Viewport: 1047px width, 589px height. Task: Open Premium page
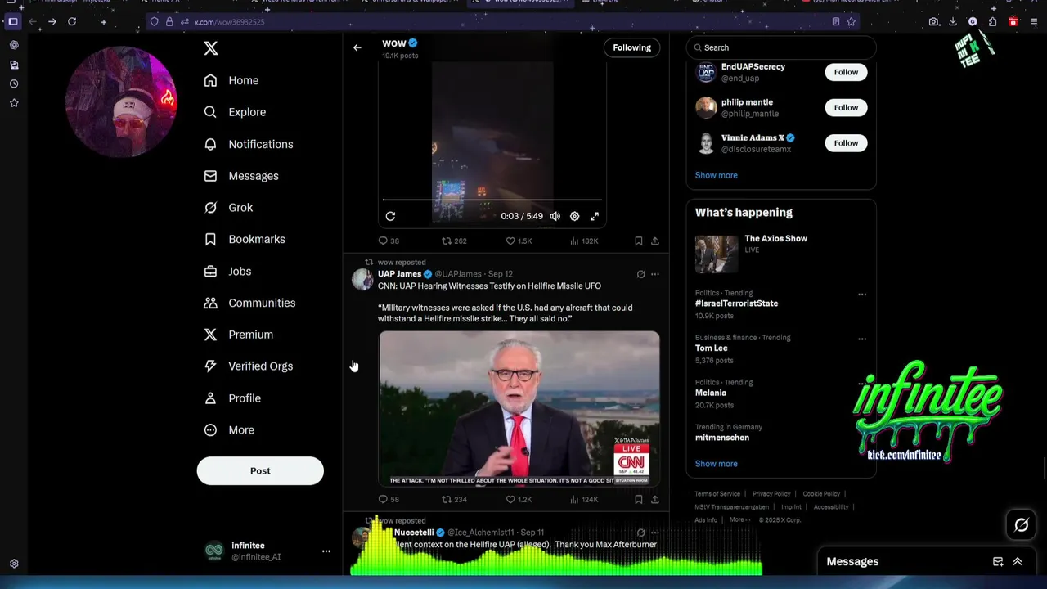[x=238, y=335]
